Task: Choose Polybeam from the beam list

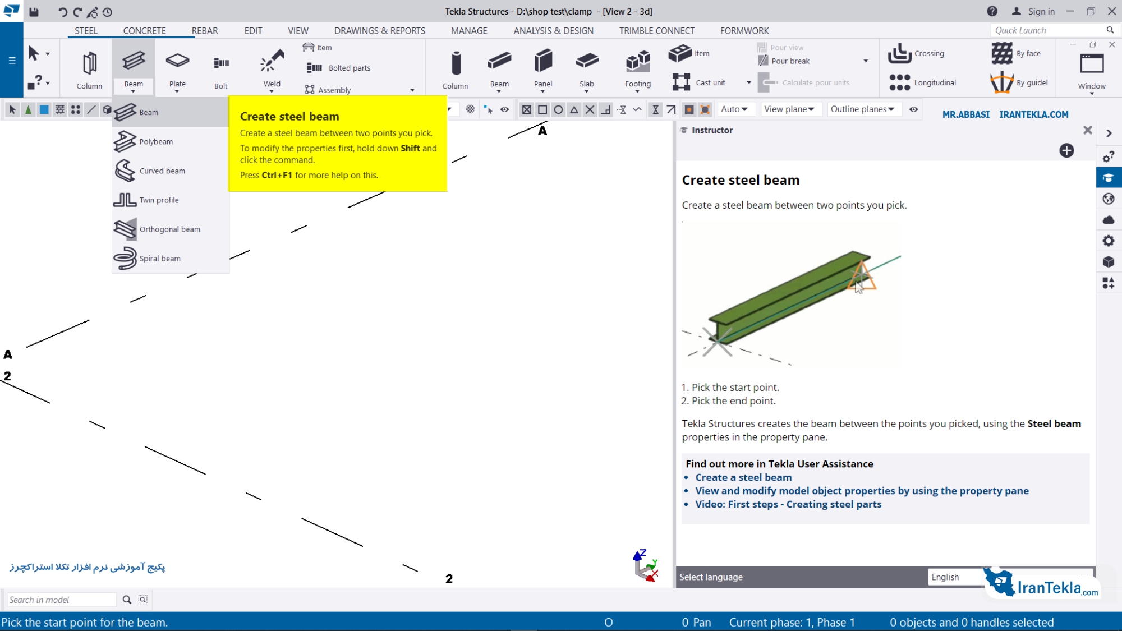Action: (x=170, y=141)
